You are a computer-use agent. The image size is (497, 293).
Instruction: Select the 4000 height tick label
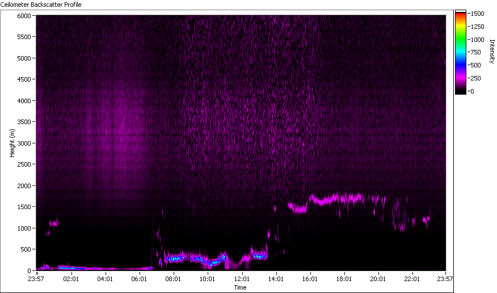pyautogui.click(x=24, y=101)
